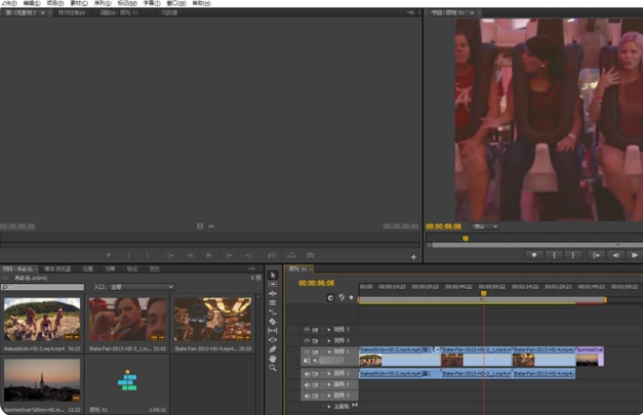
Task: Select the Zoom magnifier tool
Action: 273,369
